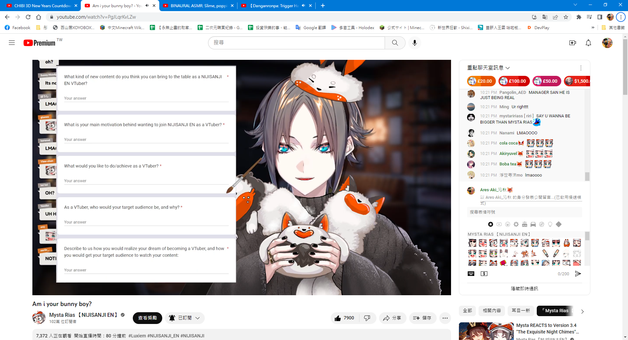This screenshot has width=628, height=340.
Task: Open the £20.00 Super Chat ticker
Action: (481, 81)
